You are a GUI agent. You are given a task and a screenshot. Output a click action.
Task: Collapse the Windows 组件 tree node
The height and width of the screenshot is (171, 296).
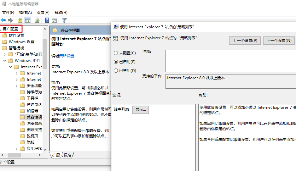(5, 61)
